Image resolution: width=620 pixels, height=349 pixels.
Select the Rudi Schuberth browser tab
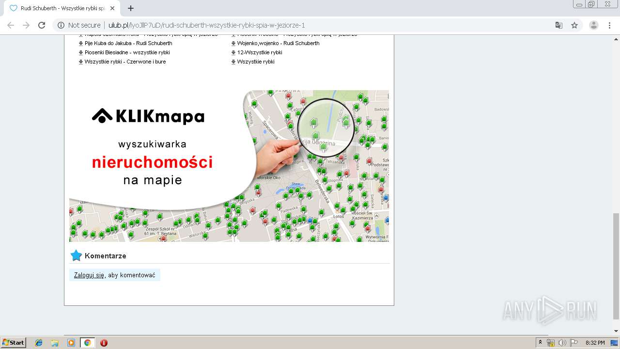click(63, 8)
